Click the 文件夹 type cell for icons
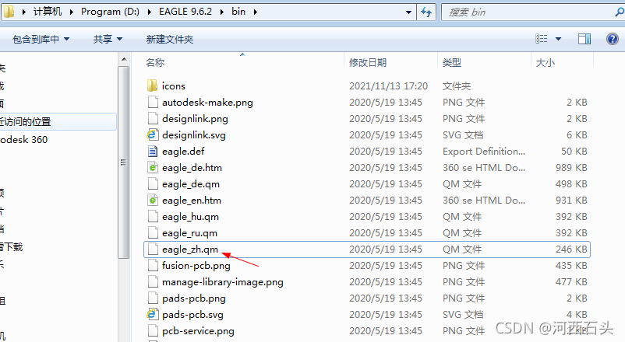The image size is (625, 342). pos(457,86)
